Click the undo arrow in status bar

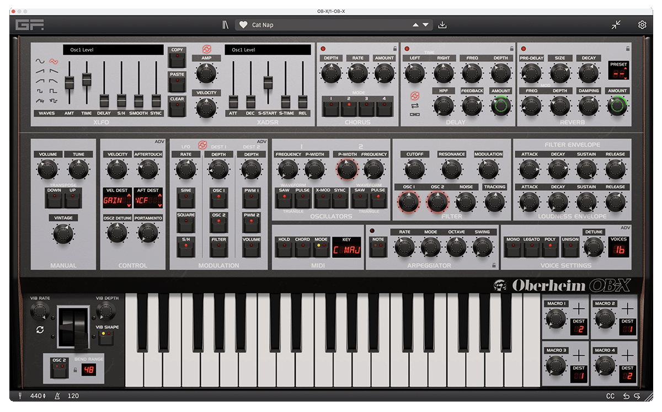(626, 396)
